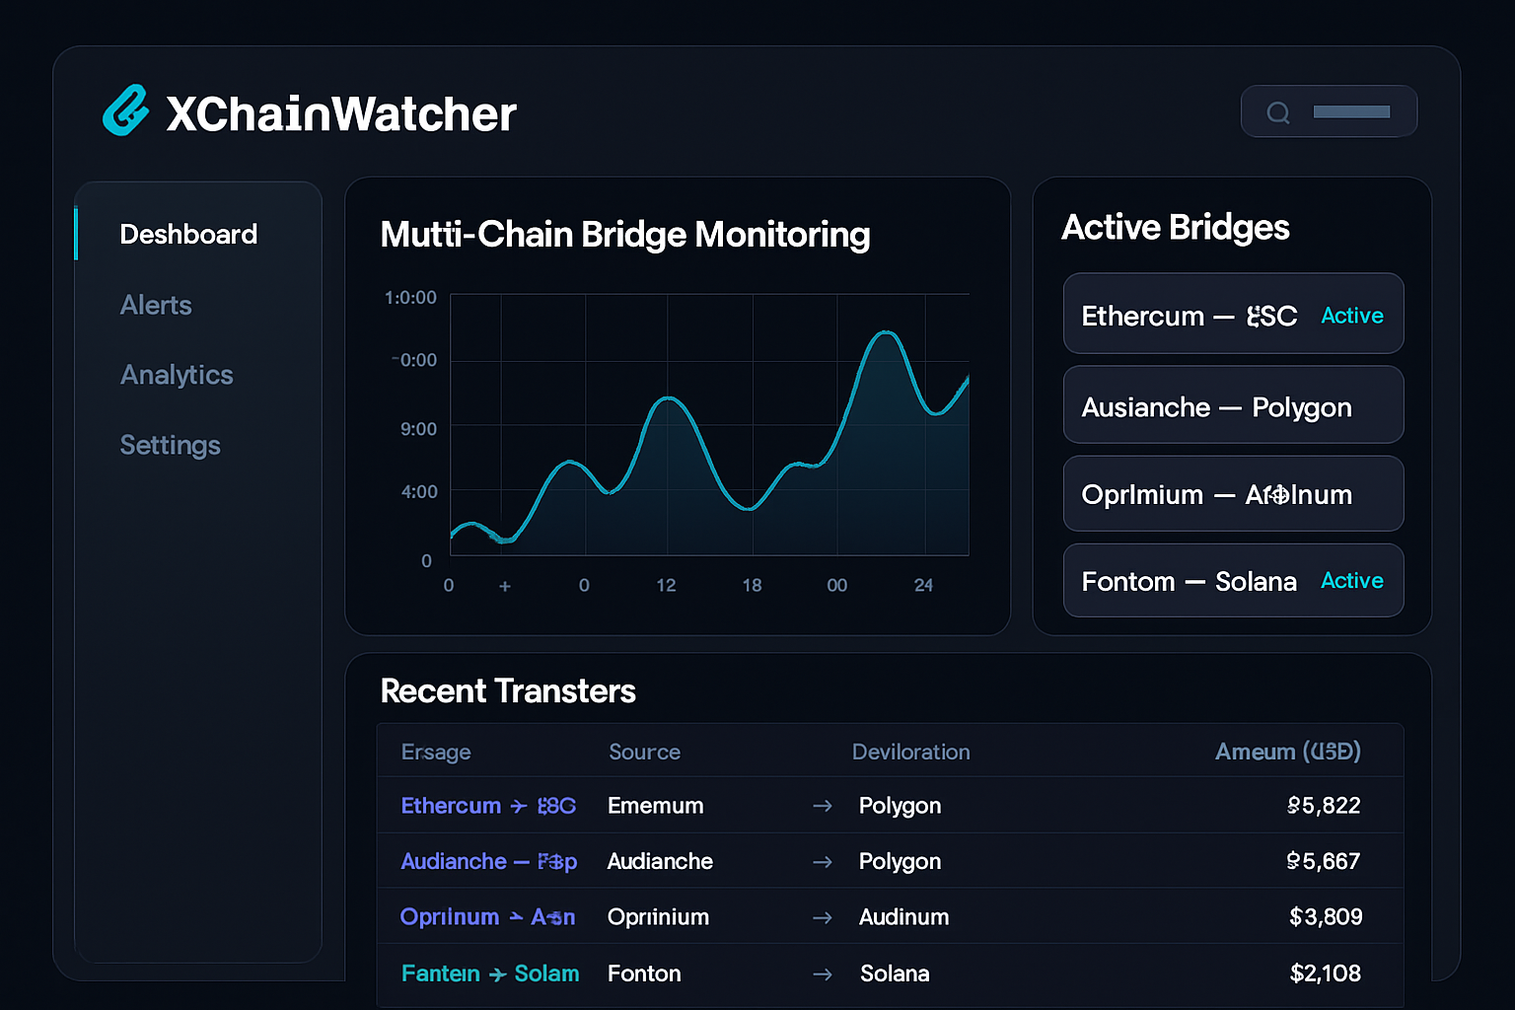This screenshot has width=1515, height=1010.
Task: Select the Ethercum — BSC bridge card
Action: pos(1233,315)
